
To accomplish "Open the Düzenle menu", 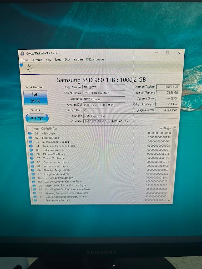I will 37,60.
